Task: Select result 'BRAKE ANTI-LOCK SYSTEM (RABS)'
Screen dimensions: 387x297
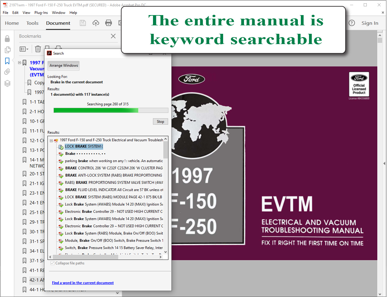Action: [113, 175]
